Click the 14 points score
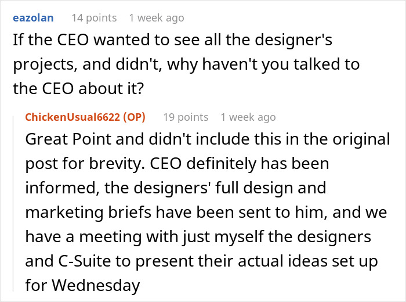 (93, 18)
